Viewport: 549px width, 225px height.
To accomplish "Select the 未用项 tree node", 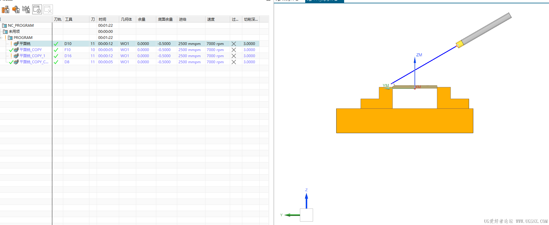I will coord(14,32).
